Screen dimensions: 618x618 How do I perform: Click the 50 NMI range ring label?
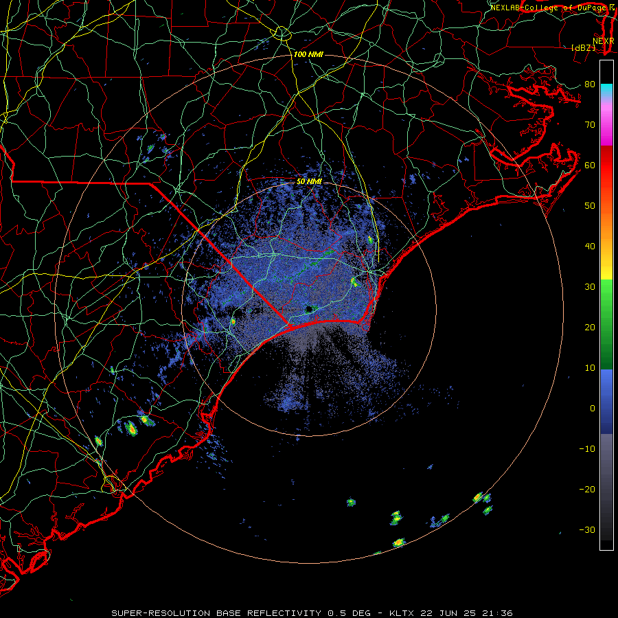point(309,181)
